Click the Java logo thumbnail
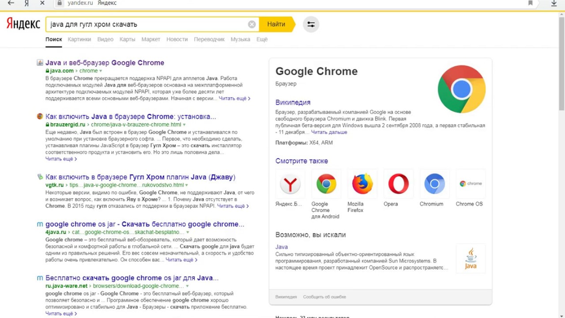Screen dimensions: 565x318 pos(471,258)
